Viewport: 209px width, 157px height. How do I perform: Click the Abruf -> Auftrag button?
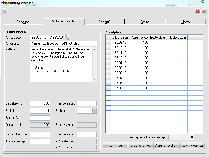[192, 146]
